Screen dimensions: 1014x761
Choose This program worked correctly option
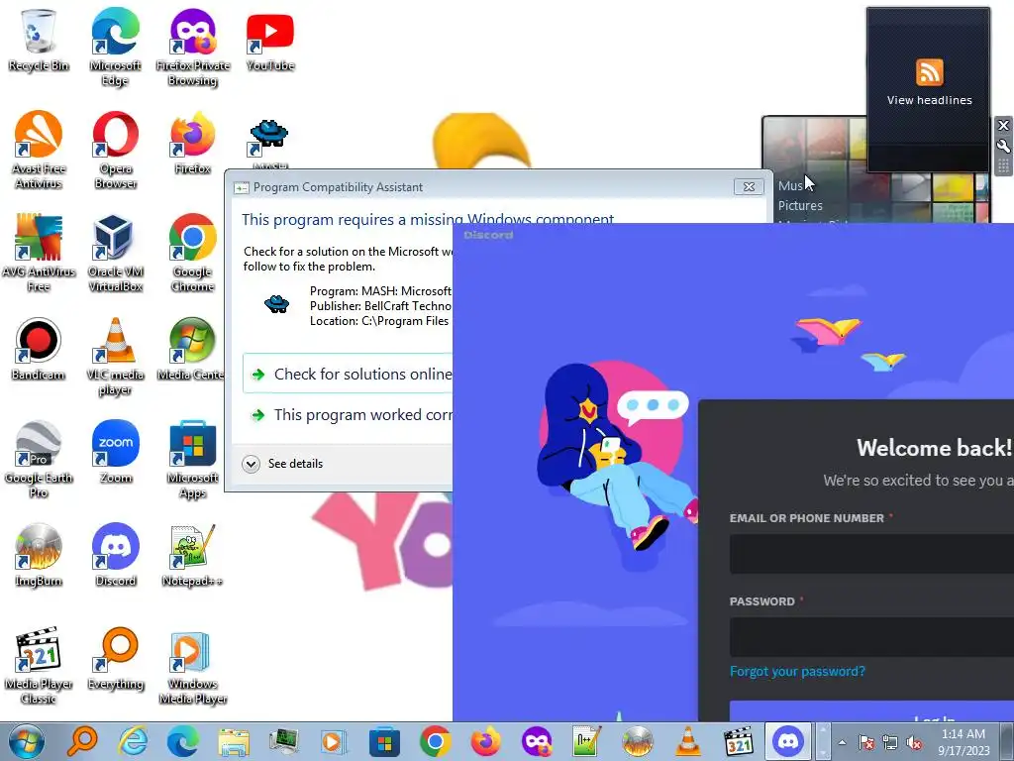(350, 415)
